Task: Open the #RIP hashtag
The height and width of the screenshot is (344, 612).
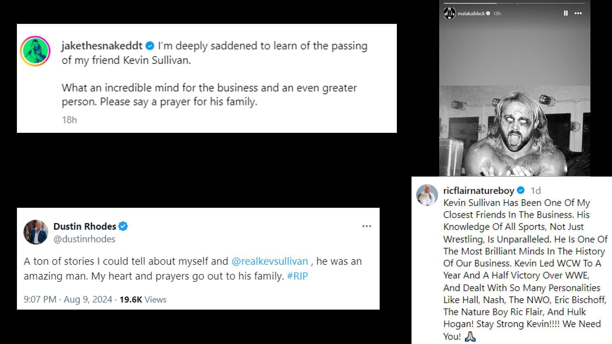Action: coord(297,276)
